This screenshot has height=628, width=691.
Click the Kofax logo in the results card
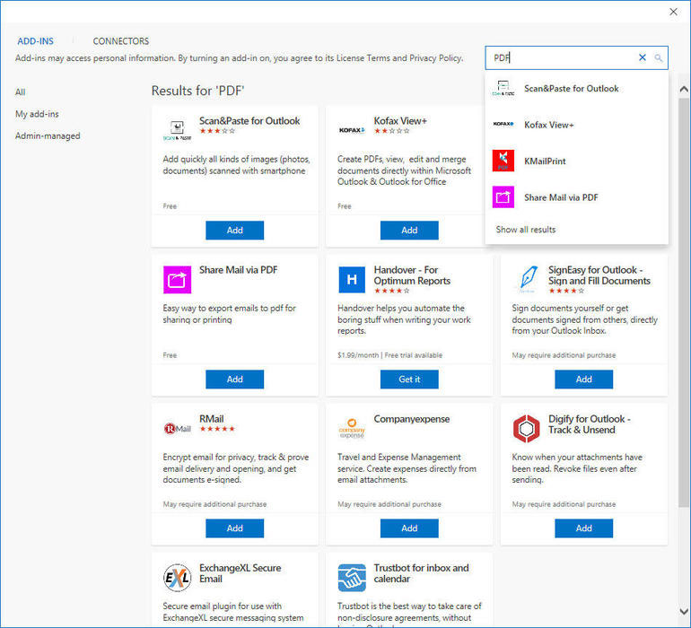(x=352, y=130)
